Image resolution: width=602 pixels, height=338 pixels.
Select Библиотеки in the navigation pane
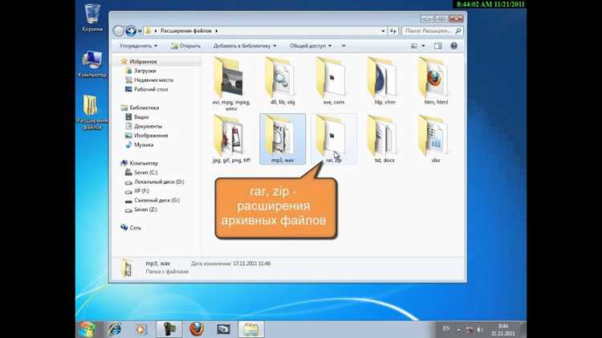[x=144, y=108]
